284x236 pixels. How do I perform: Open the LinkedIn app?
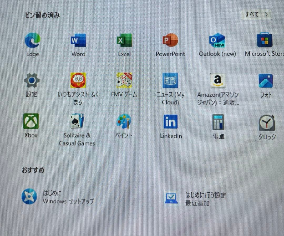(171, 121)
